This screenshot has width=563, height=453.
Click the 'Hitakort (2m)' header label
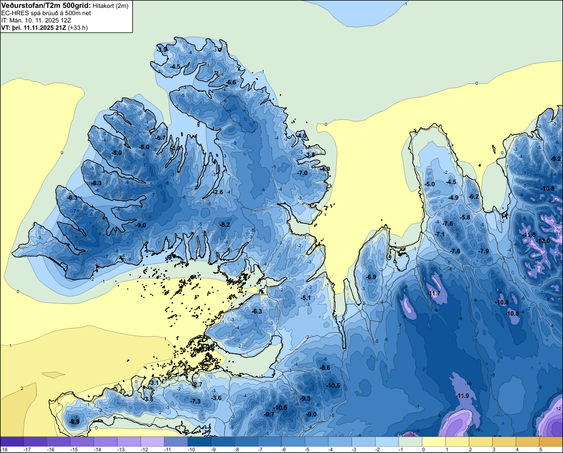tap(110, 6)
